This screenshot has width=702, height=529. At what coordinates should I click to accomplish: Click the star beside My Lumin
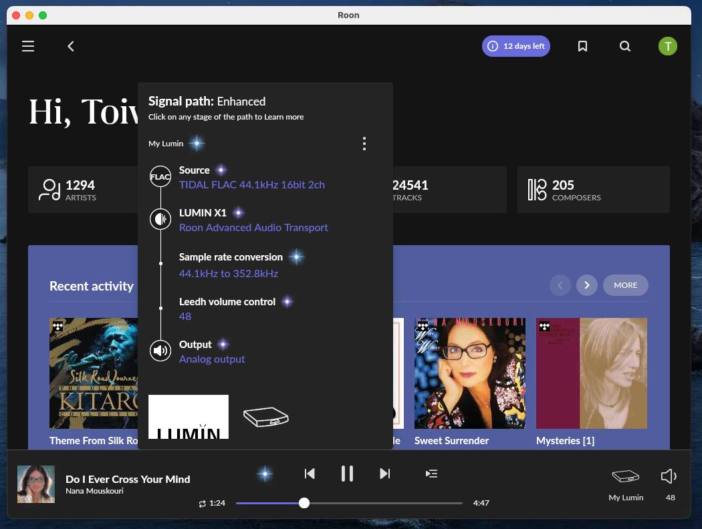[x=197, y=143]
